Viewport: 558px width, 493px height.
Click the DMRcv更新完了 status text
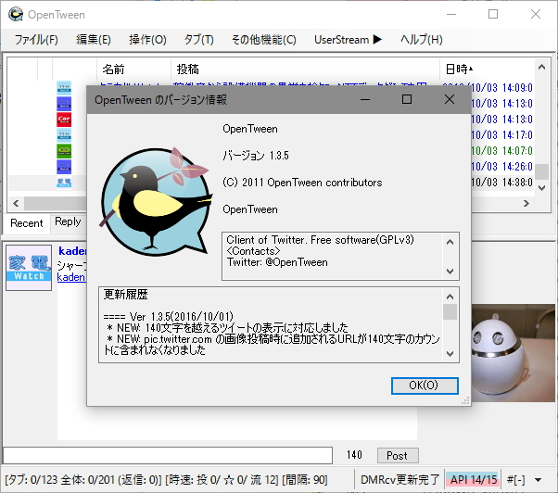(x=399, y=480)
